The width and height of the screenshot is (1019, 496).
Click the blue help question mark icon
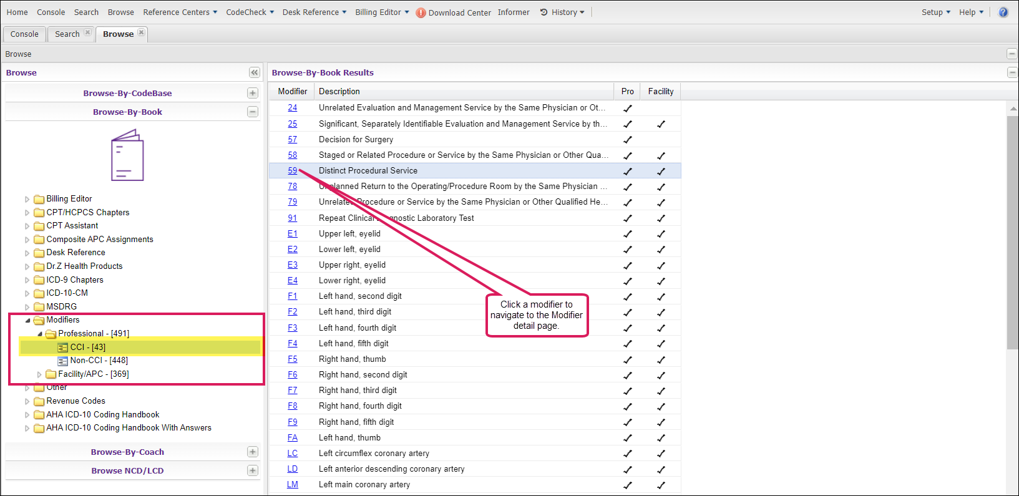click(1003, 12)
